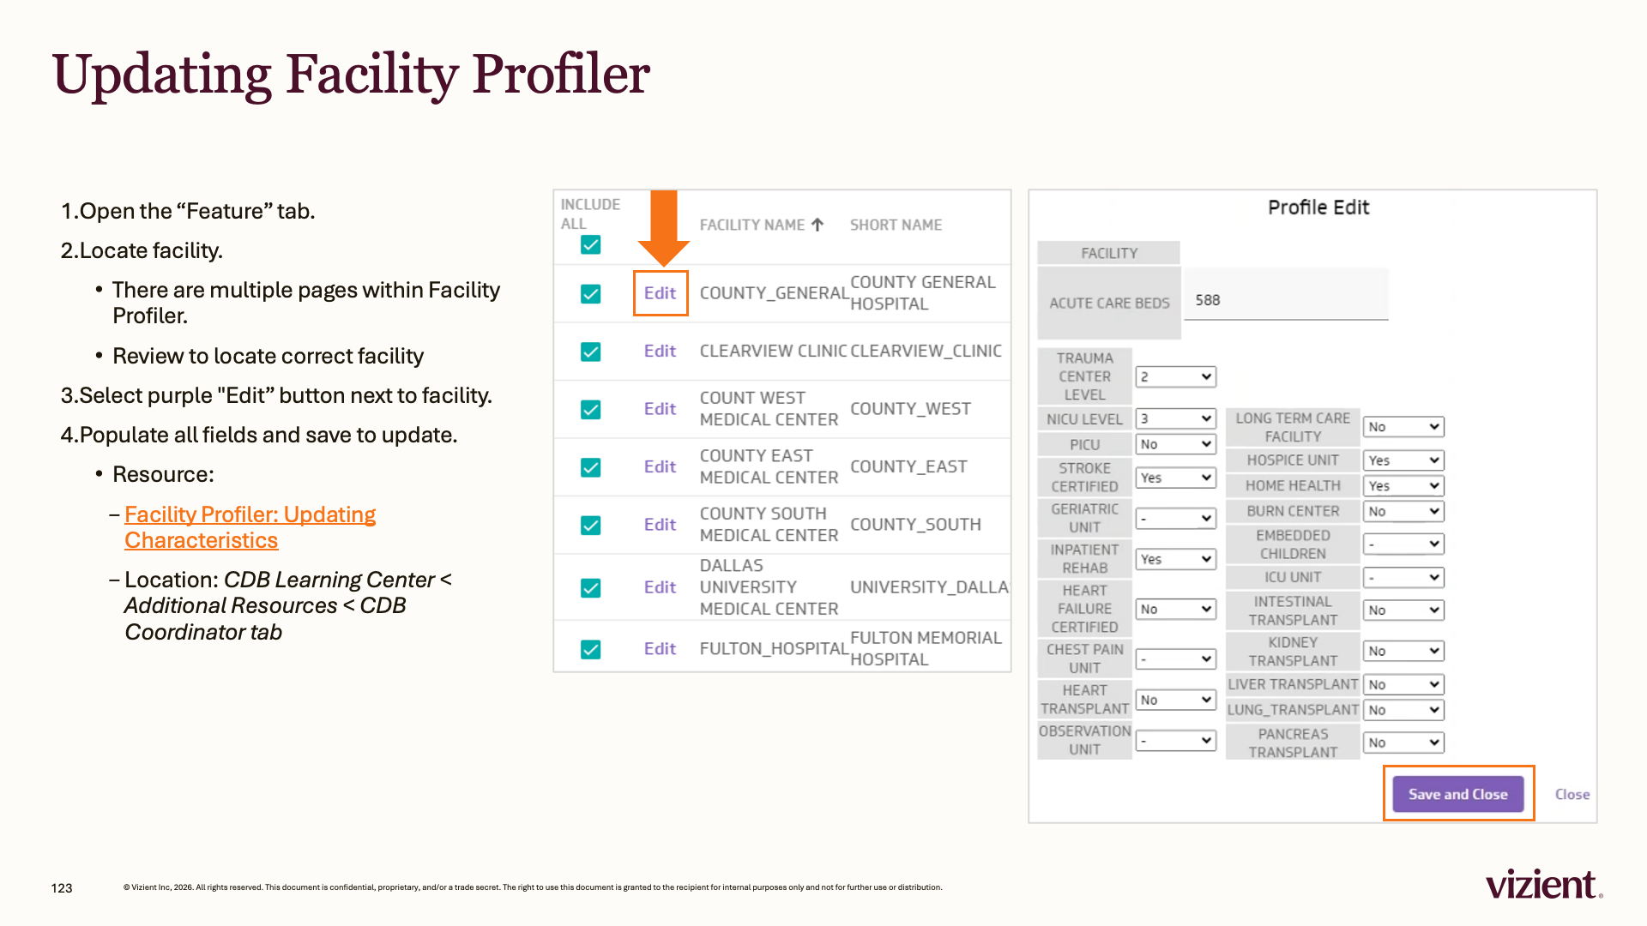Open the Burn Center dropdown
This screenshot has height=926, width=1647.
tap(1403, 511)
